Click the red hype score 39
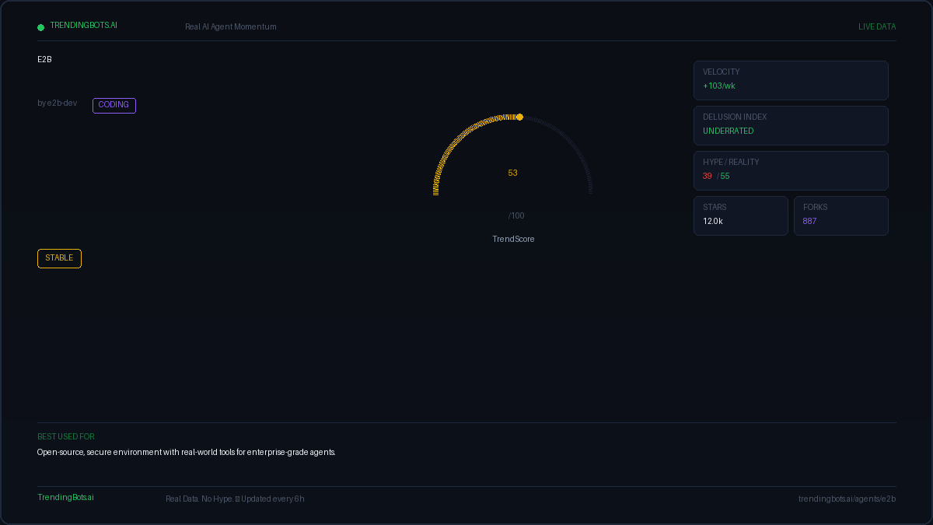Image resolution: width=933 pixels, height=525 pixels. (x=708, y=177)
